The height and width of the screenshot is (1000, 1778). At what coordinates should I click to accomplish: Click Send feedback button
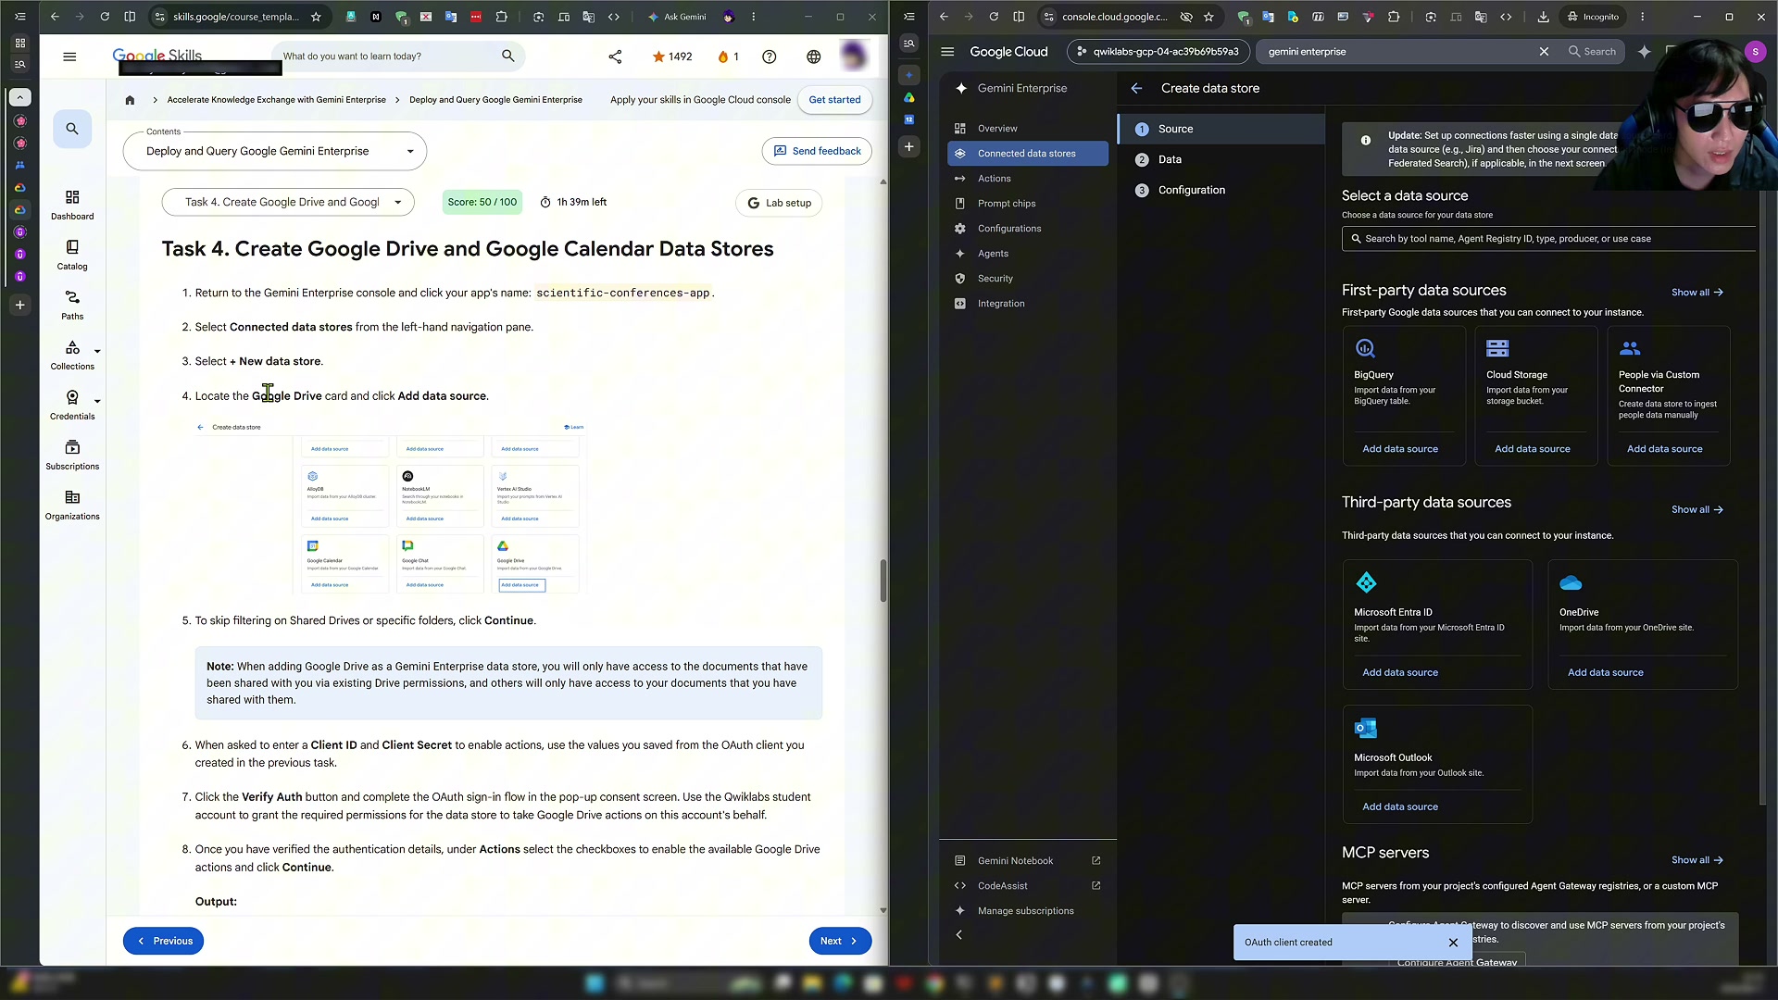coord(817,152)
